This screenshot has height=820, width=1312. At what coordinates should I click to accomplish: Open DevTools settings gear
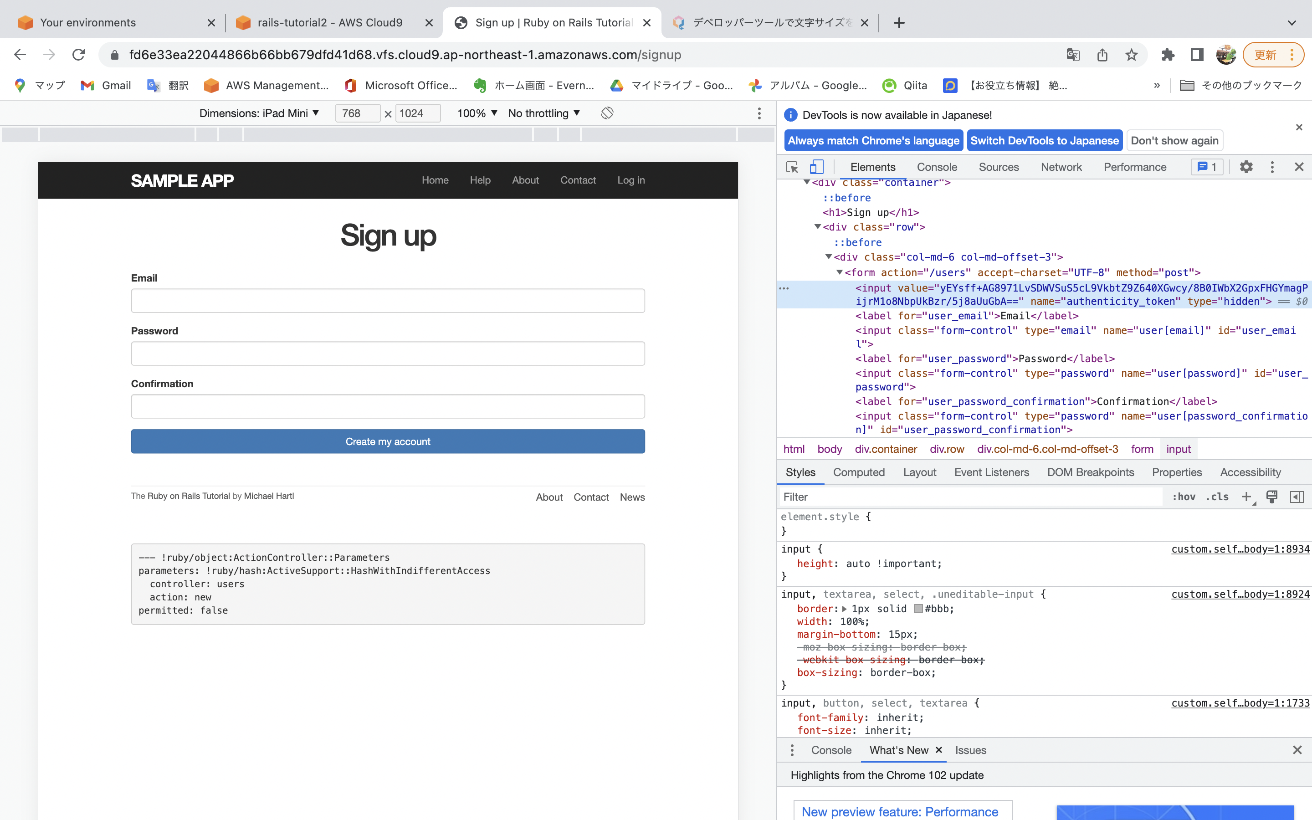pos(1246,167)
